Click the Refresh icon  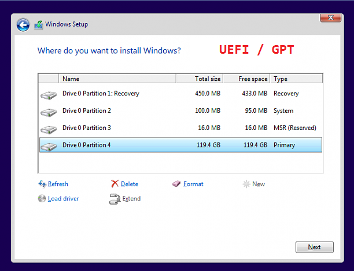(42, 184)
